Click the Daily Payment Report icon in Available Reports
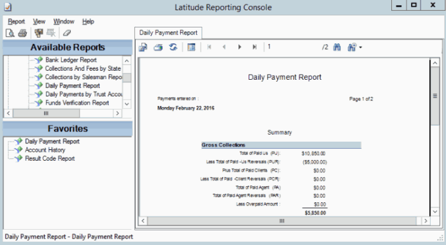 click(39, 85)
